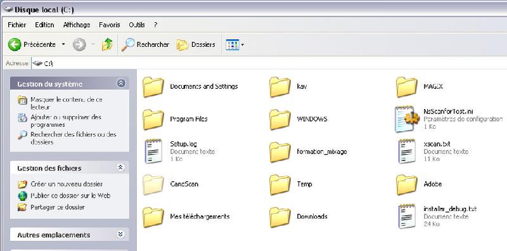Click the Setup.log file name label
The width and height of the screenshot is (507, 251).
point(183,144)
